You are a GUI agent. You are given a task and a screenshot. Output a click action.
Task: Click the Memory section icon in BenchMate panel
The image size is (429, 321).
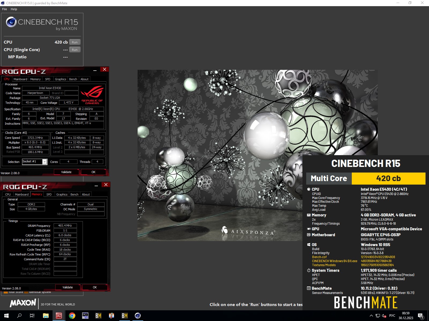click(309, 215)
